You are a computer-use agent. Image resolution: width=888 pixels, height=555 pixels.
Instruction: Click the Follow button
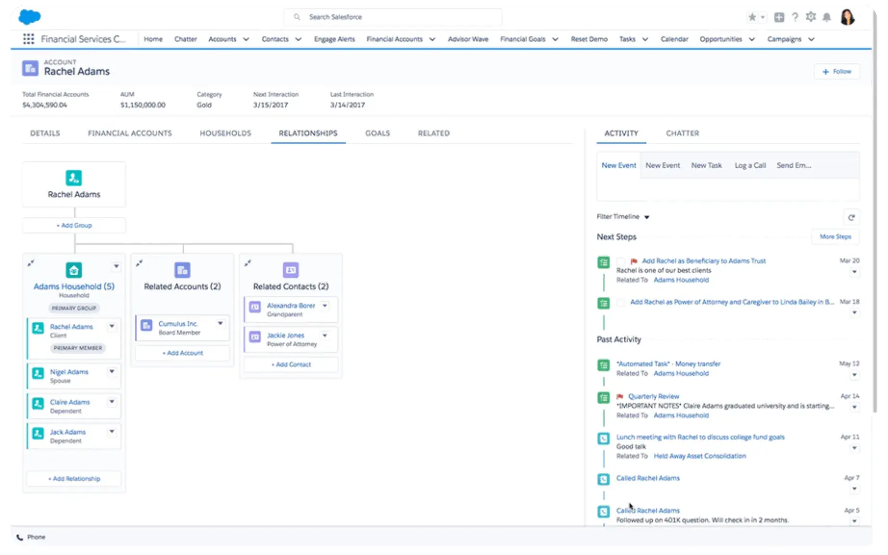[837, 71]
